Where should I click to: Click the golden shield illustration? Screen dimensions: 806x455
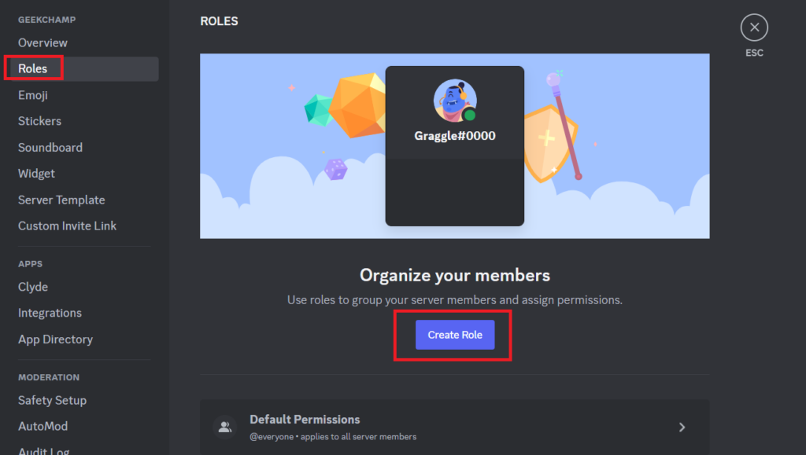pyautogui.click(x=550, y=143)
